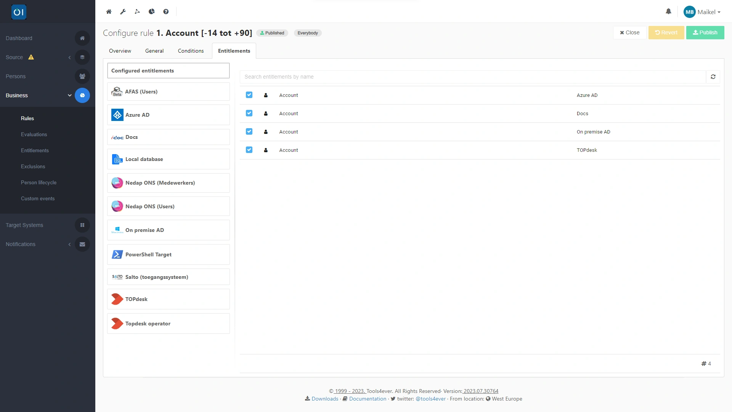Click version number 2023.07.30764
This screenshot has height=412, width=732.
coord(481,391)
